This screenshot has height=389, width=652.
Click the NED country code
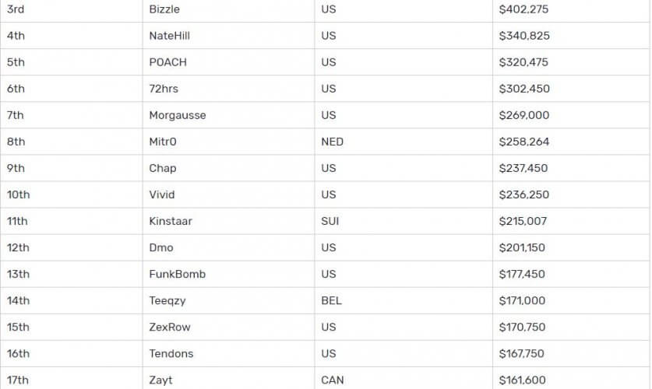pos(332,142)
